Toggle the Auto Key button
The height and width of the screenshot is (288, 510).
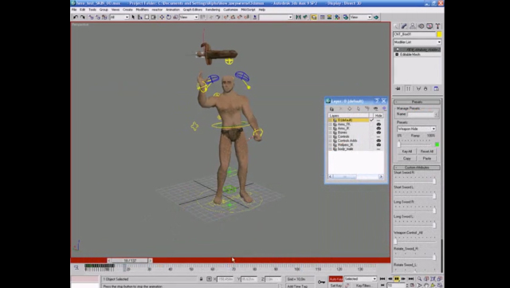point(335,279)
